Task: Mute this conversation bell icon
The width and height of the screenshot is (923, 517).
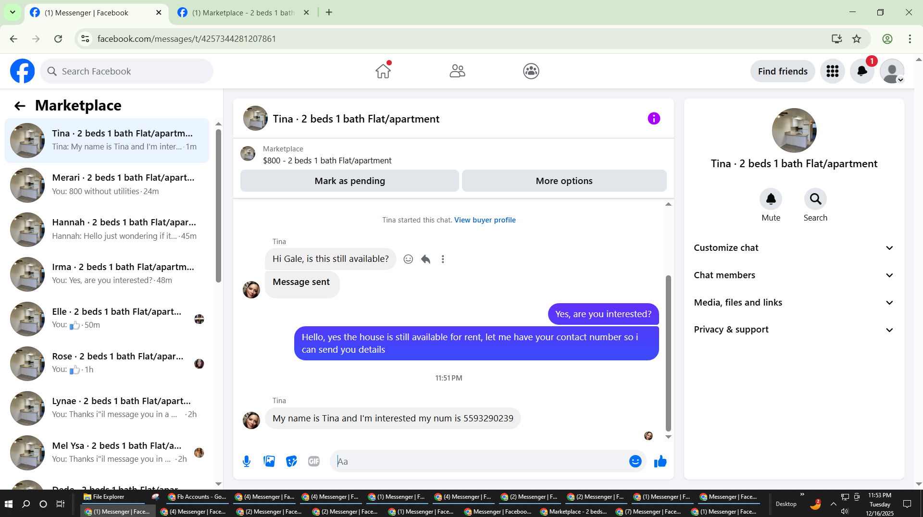Action: point(771,199)
